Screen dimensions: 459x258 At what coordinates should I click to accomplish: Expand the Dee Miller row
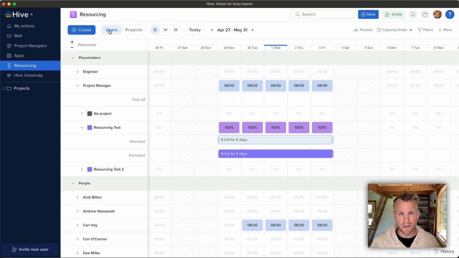pos(77,253)
